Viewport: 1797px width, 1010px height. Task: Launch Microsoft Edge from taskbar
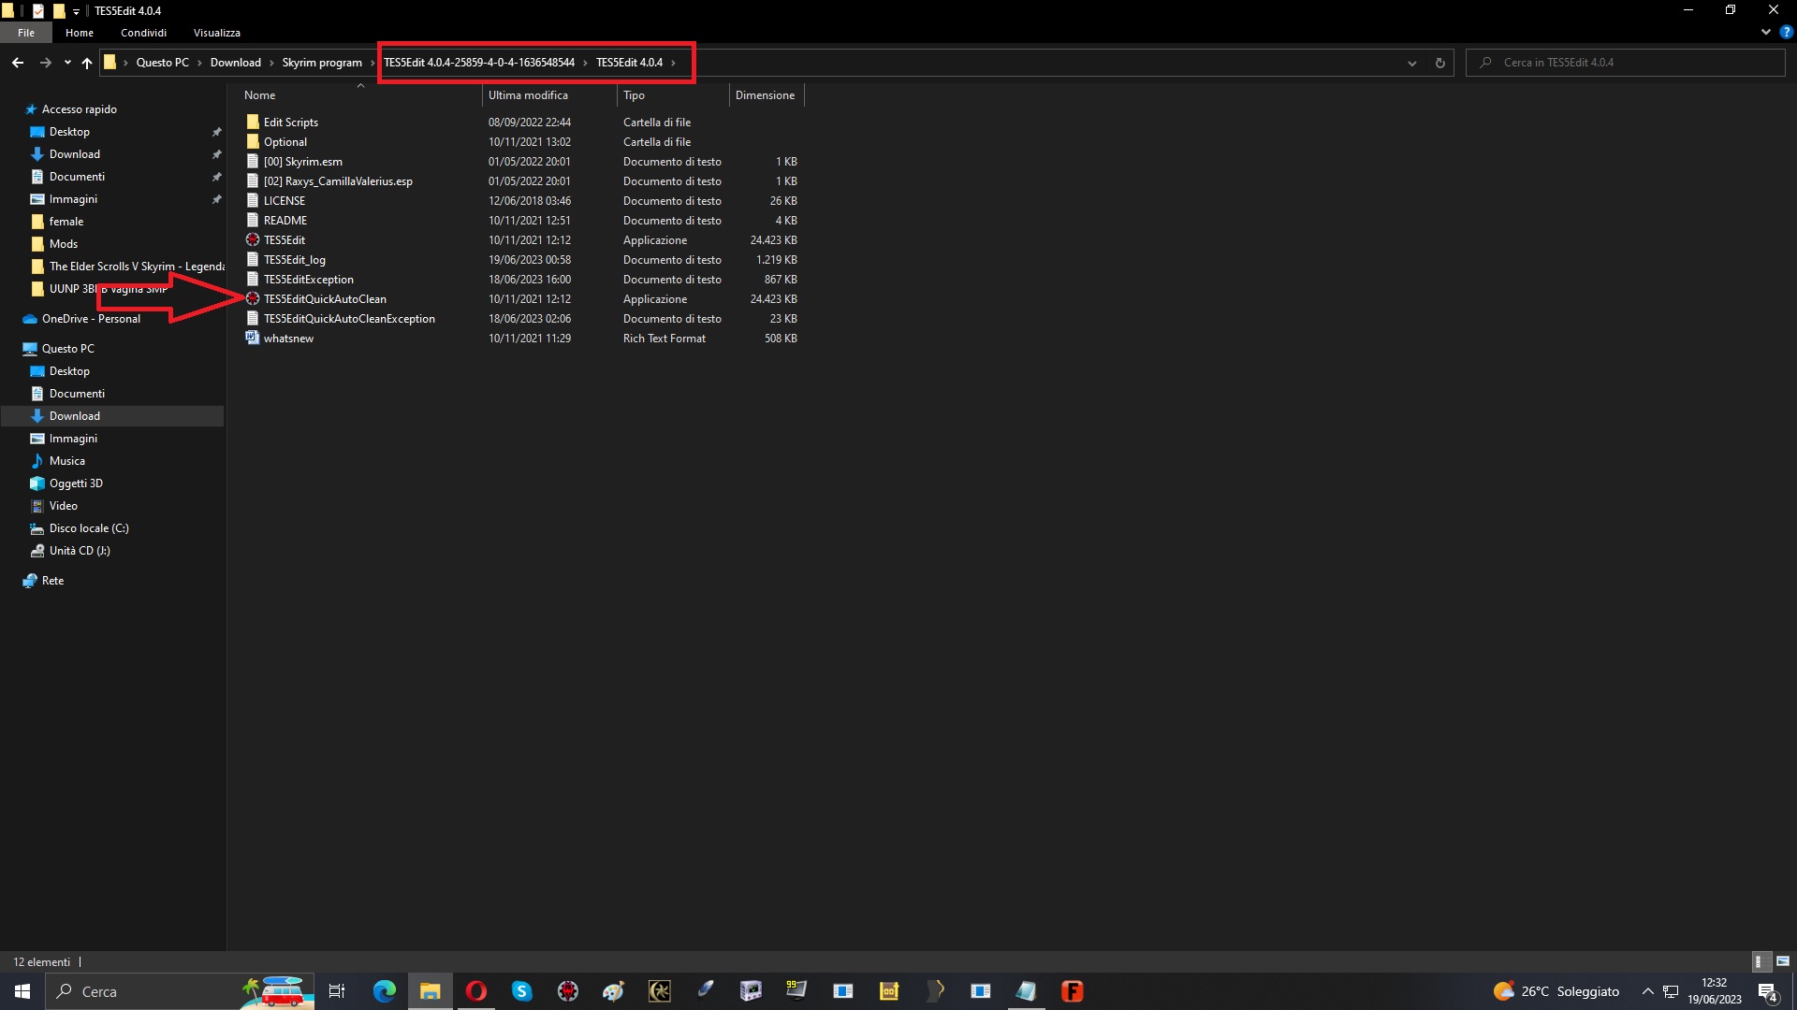pyautogui.click(x=384, y=991)
